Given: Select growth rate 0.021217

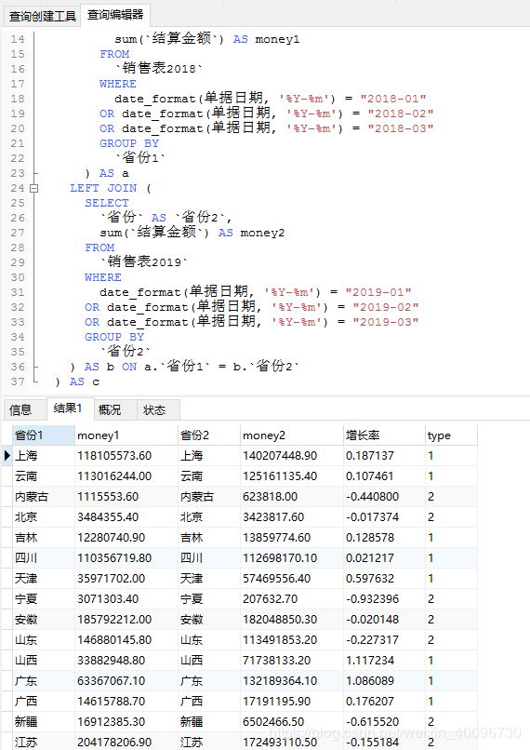Looking at the screenshot, I should coord(384,557).
